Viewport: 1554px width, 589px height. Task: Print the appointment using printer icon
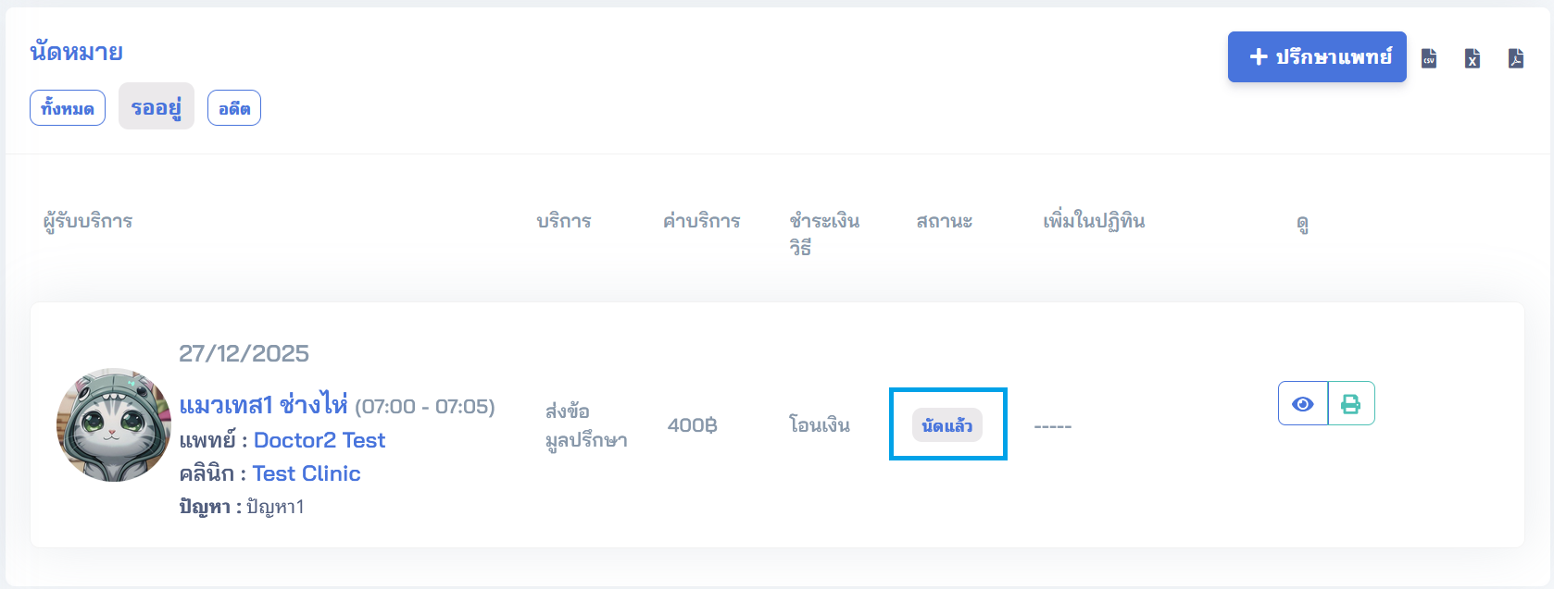[1351, 404]
